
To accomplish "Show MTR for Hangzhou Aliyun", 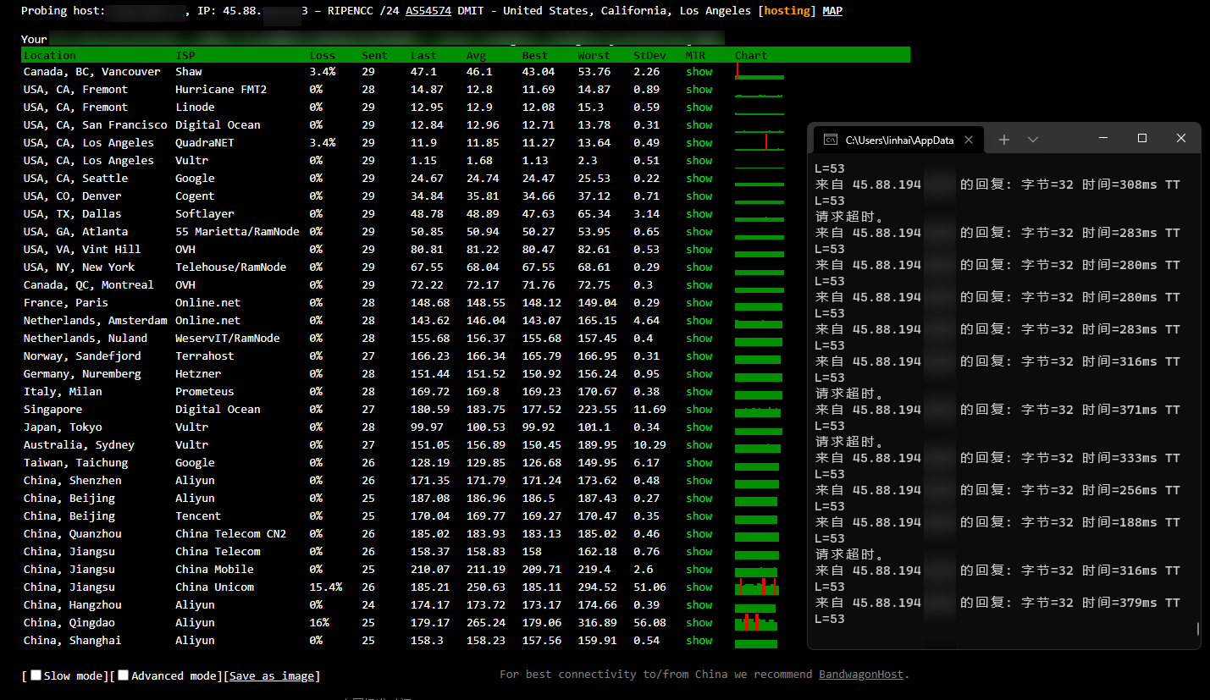I will (x=699, y=605).
